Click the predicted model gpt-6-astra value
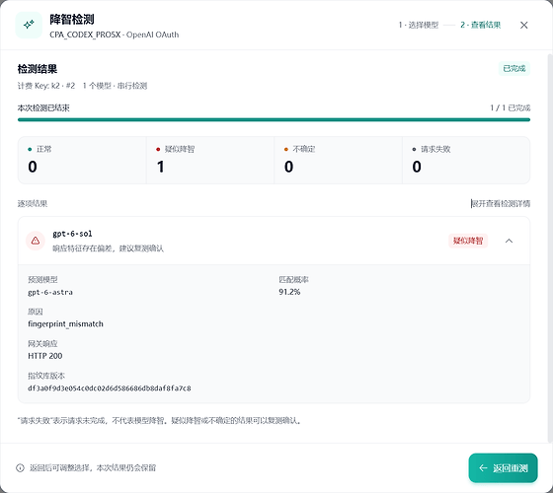The width and height of the screenshot is (553, 493). [x=50, y=292]
